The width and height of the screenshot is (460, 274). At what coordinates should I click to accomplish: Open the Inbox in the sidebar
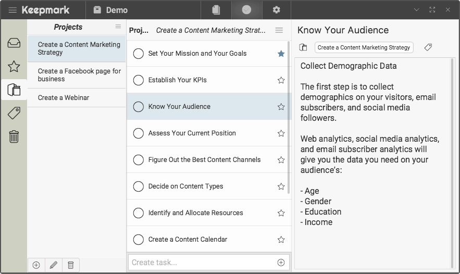[14, 43]
